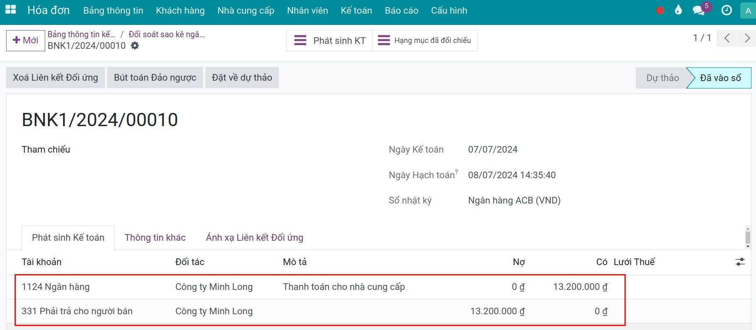
Task: Switch to Thông tin khác tab
Action: 155,237
